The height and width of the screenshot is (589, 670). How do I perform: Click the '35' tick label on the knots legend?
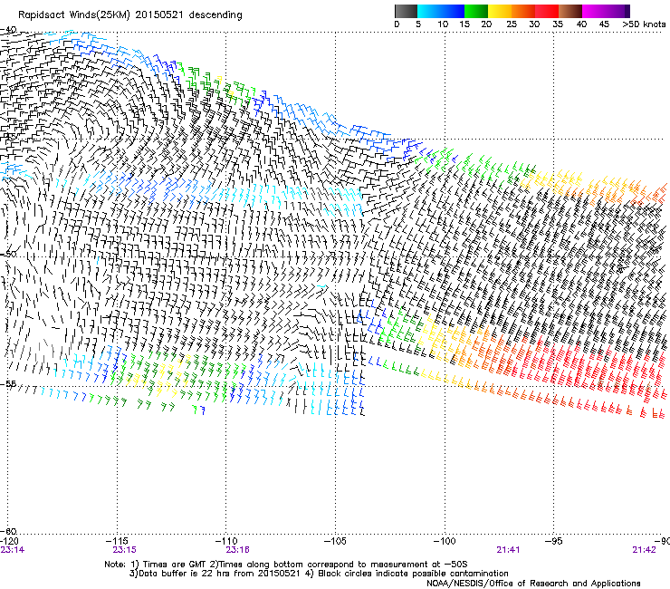[558, 24]
